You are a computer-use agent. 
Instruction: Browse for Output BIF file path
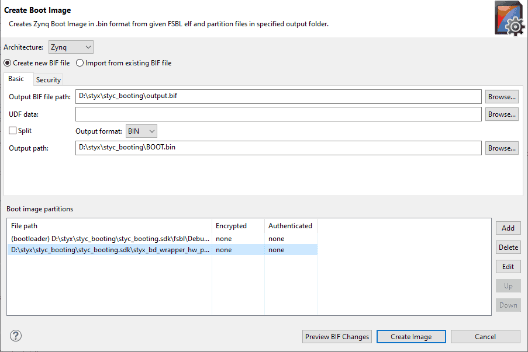pos(502,97)
